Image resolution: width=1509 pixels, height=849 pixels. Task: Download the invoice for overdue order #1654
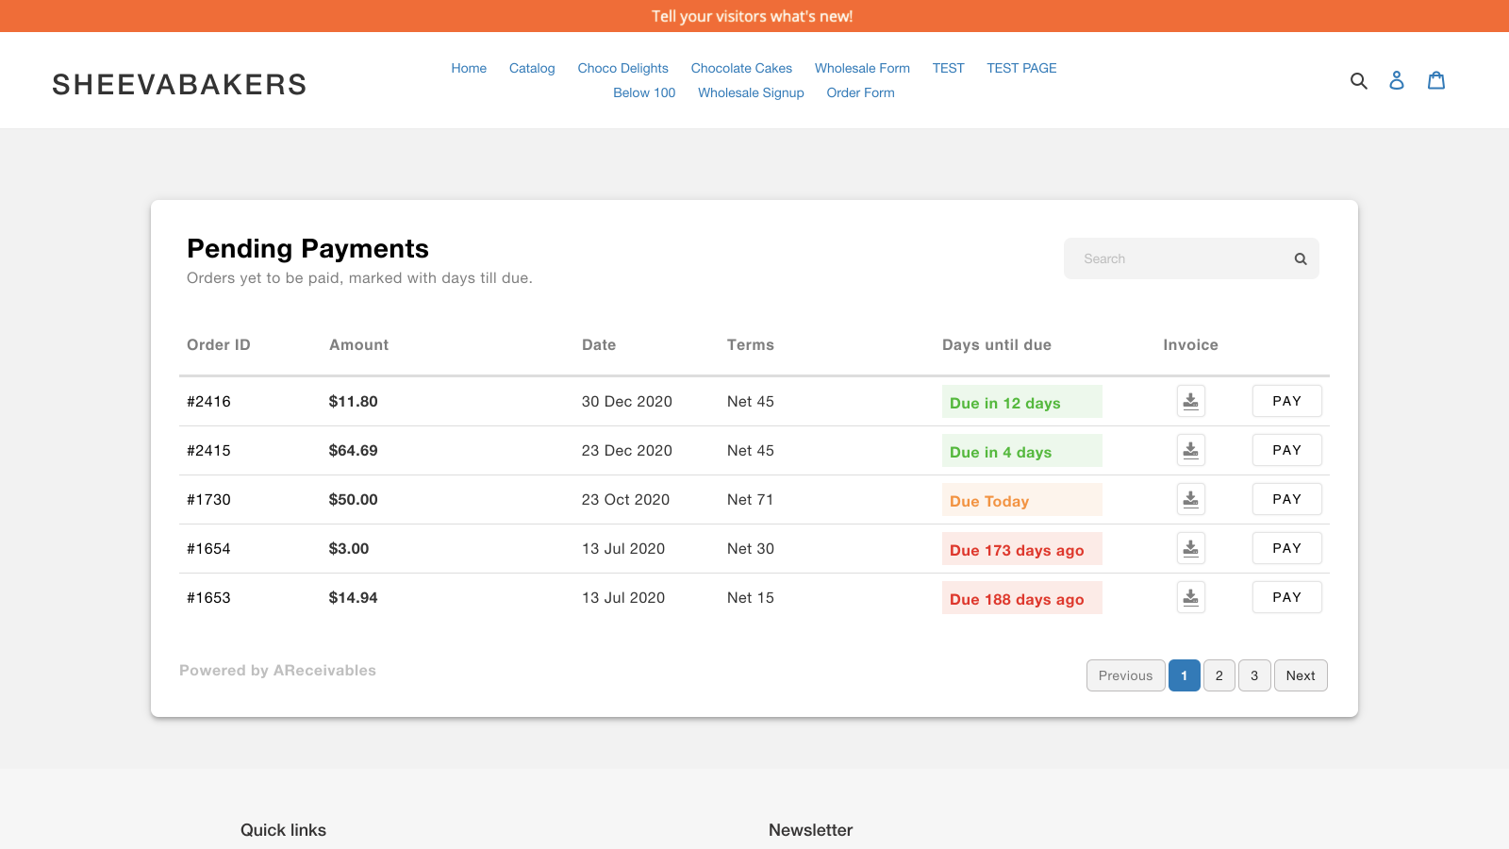[x=1190, y=547]
